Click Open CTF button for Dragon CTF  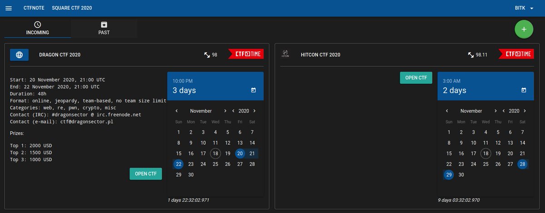146,174
